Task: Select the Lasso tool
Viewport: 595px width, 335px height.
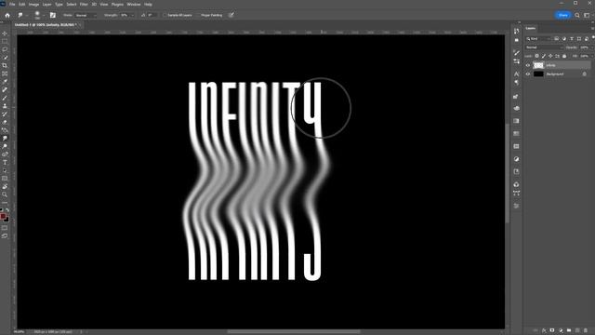Action: point(5,49)
